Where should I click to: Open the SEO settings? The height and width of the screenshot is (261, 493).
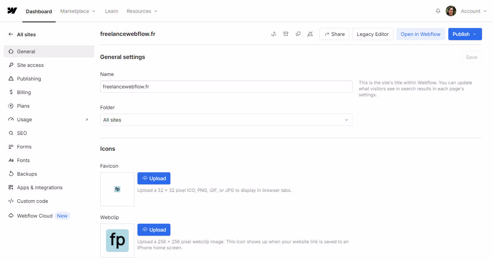[x=49, y=133]
